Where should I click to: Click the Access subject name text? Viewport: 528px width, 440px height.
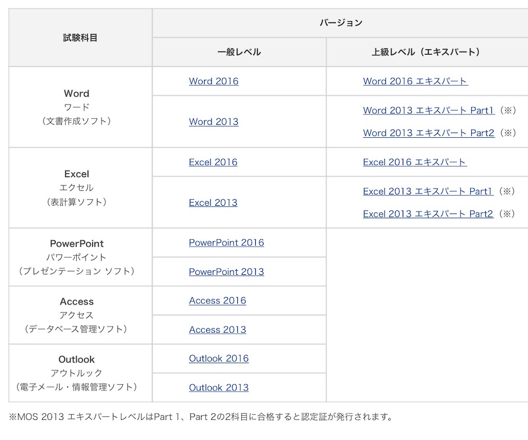77,302
